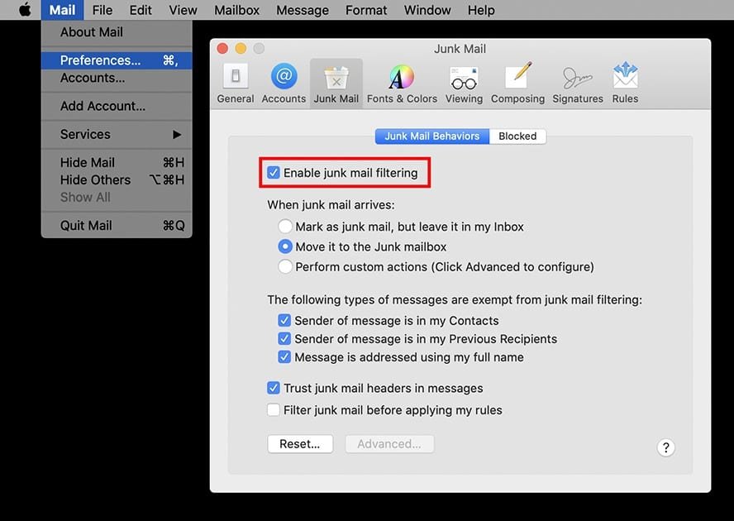
Task: Open the Accounts preferences pane
Action: (x=284, y=84)
